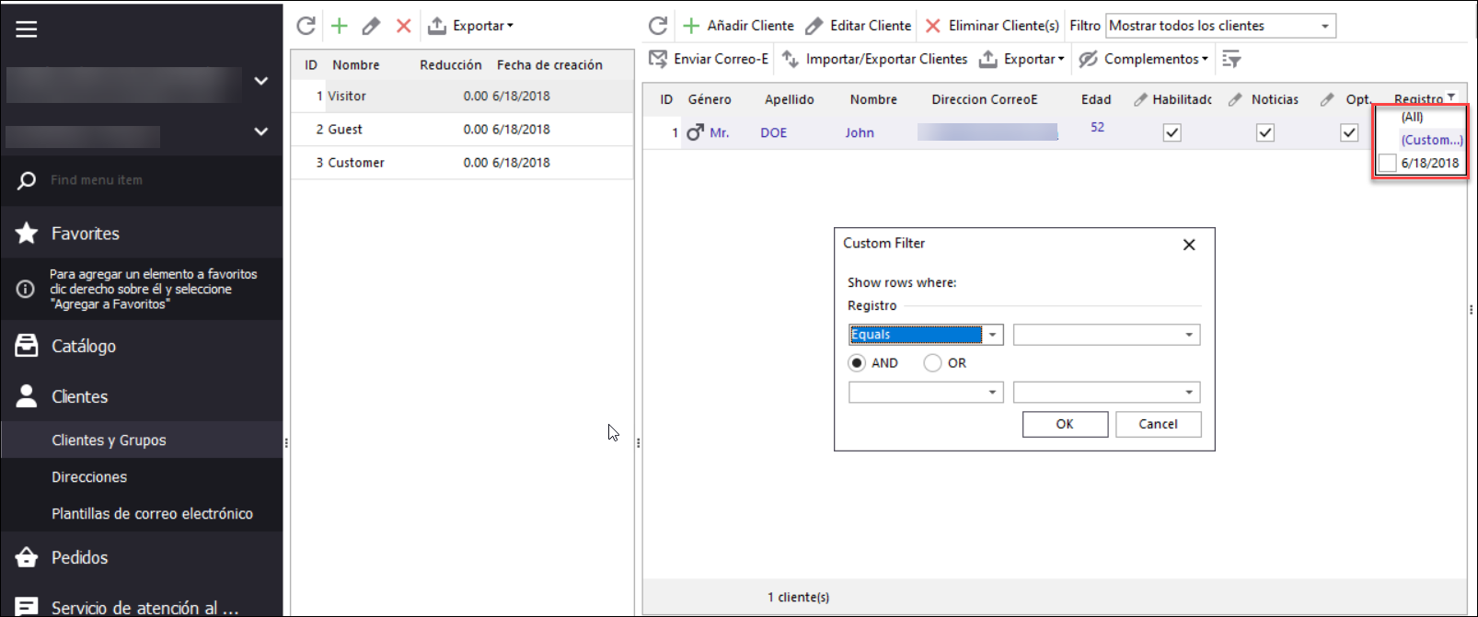Click Añadir Cliente
The height and width of the screenshot is (617, 1478).
click(739, 26)
